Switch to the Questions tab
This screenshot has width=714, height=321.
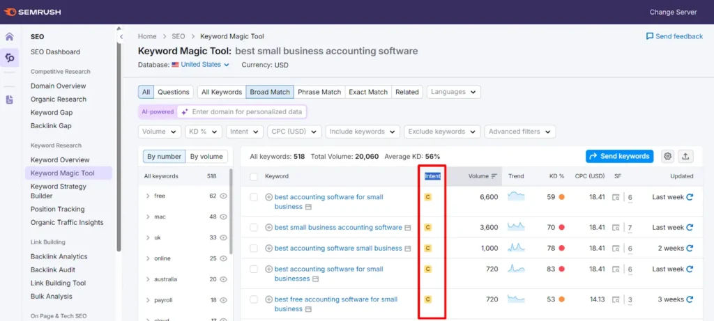pos(174,92)
